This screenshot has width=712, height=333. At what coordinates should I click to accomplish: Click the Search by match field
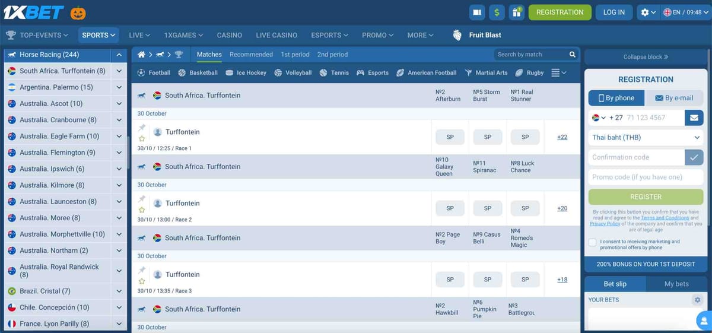tap(530, 55)
